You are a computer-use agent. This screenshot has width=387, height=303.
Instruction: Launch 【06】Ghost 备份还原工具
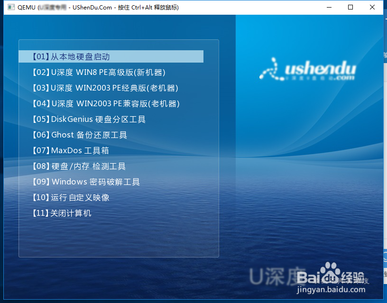pos(80,135)
